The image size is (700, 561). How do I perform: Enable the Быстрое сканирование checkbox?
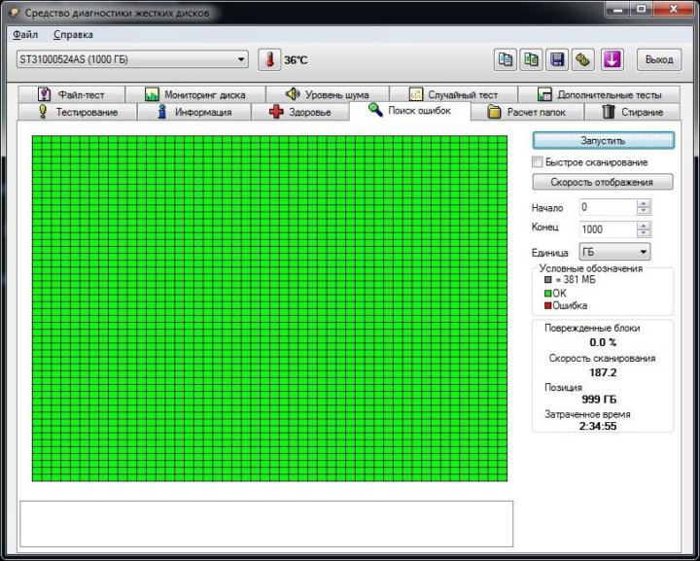point(538,162)
